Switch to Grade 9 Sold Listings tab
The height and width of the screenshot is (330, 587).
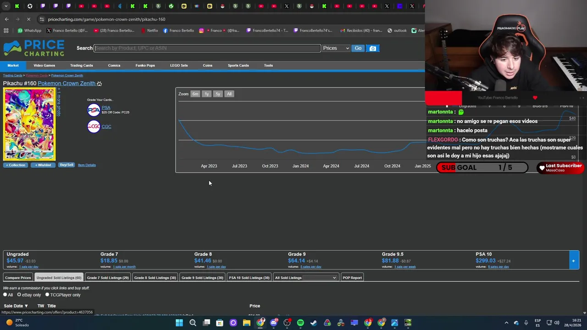202,278
